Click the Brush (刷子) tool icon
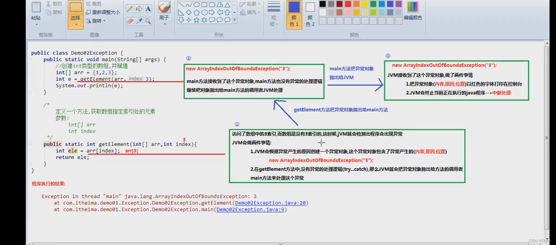 point(164,7)
